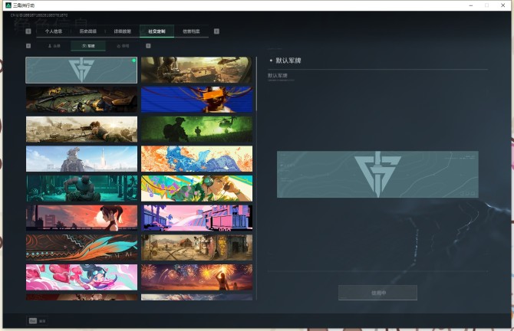
Task: Open the third sub-tab right of 军牌
Action: pos(123,46)
